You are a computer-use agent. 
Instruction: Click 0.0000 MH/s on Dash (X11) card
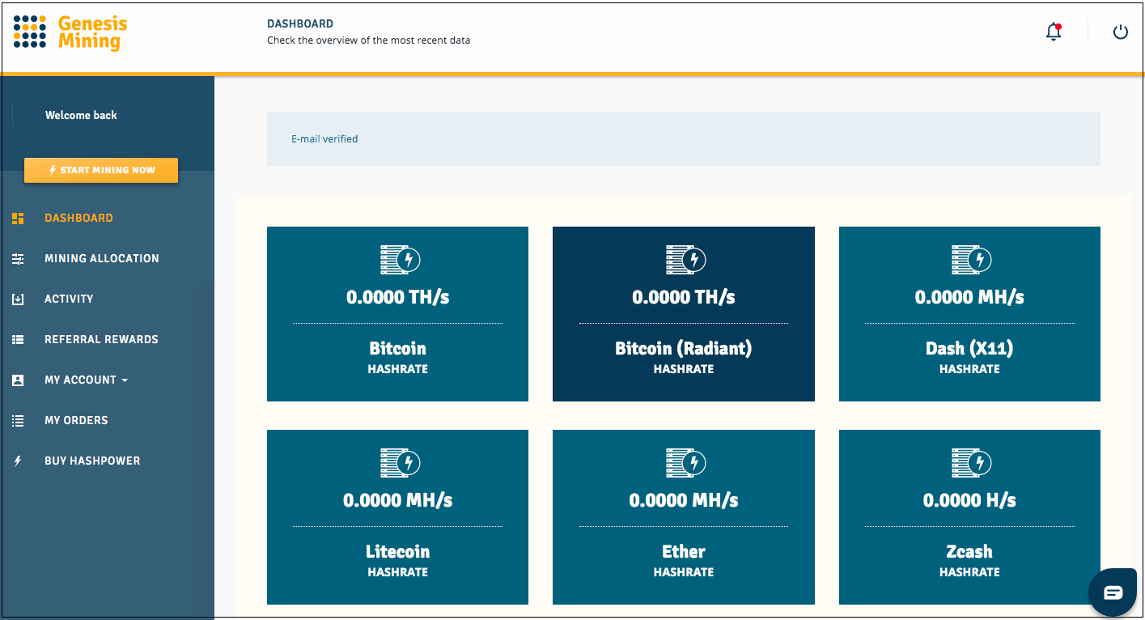click(969, 297)
